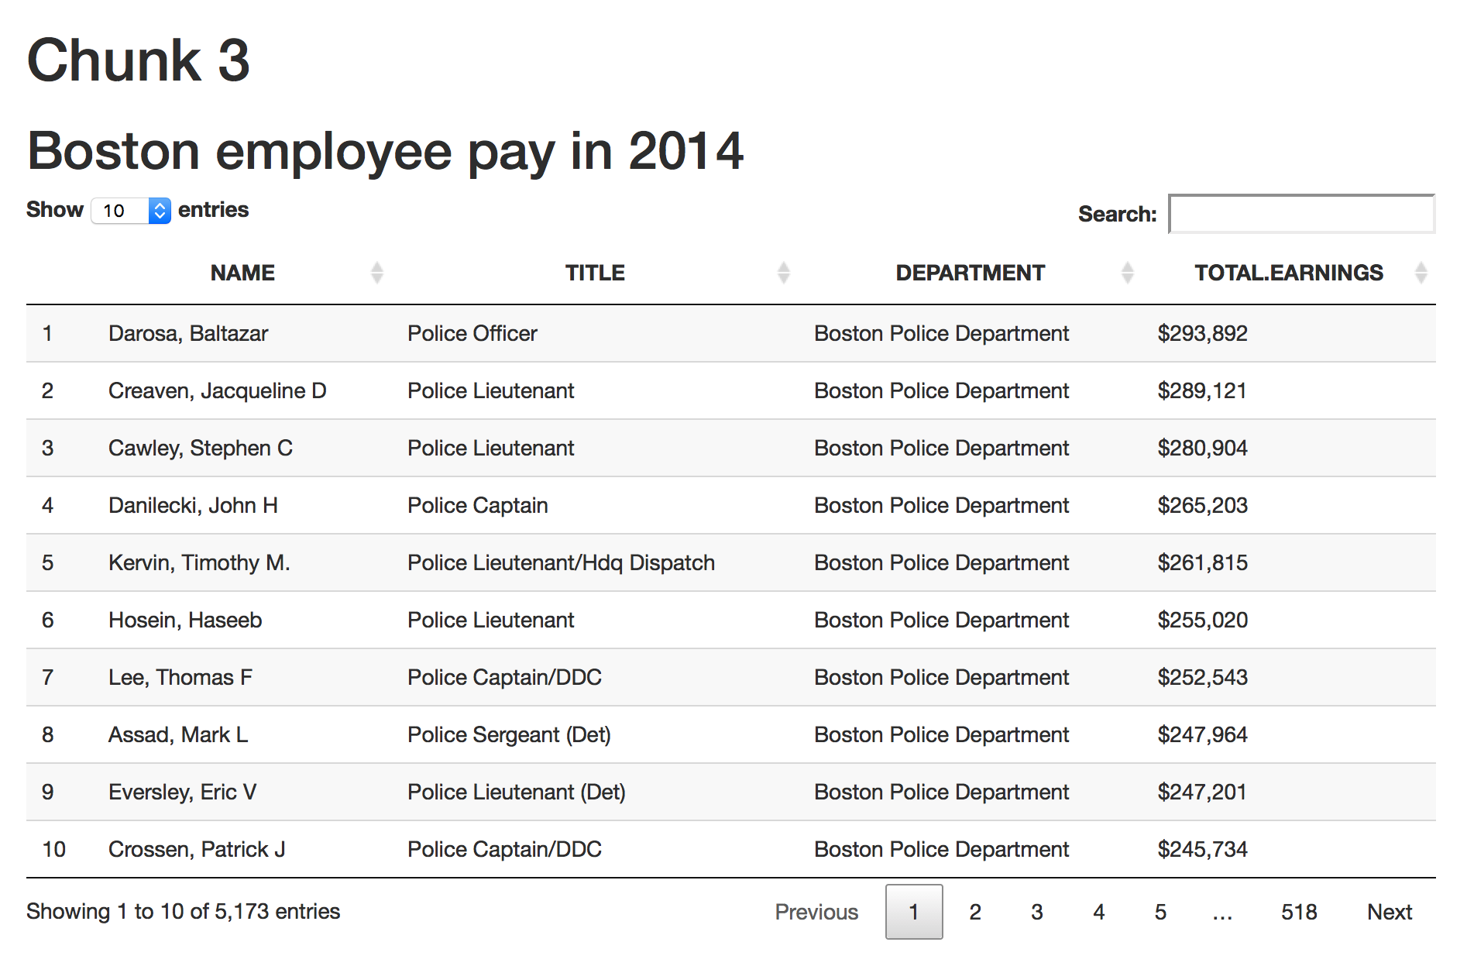Jump to page 4 of the table
The width and height of the screenshot is (1467, 973).
point(1098,912)
